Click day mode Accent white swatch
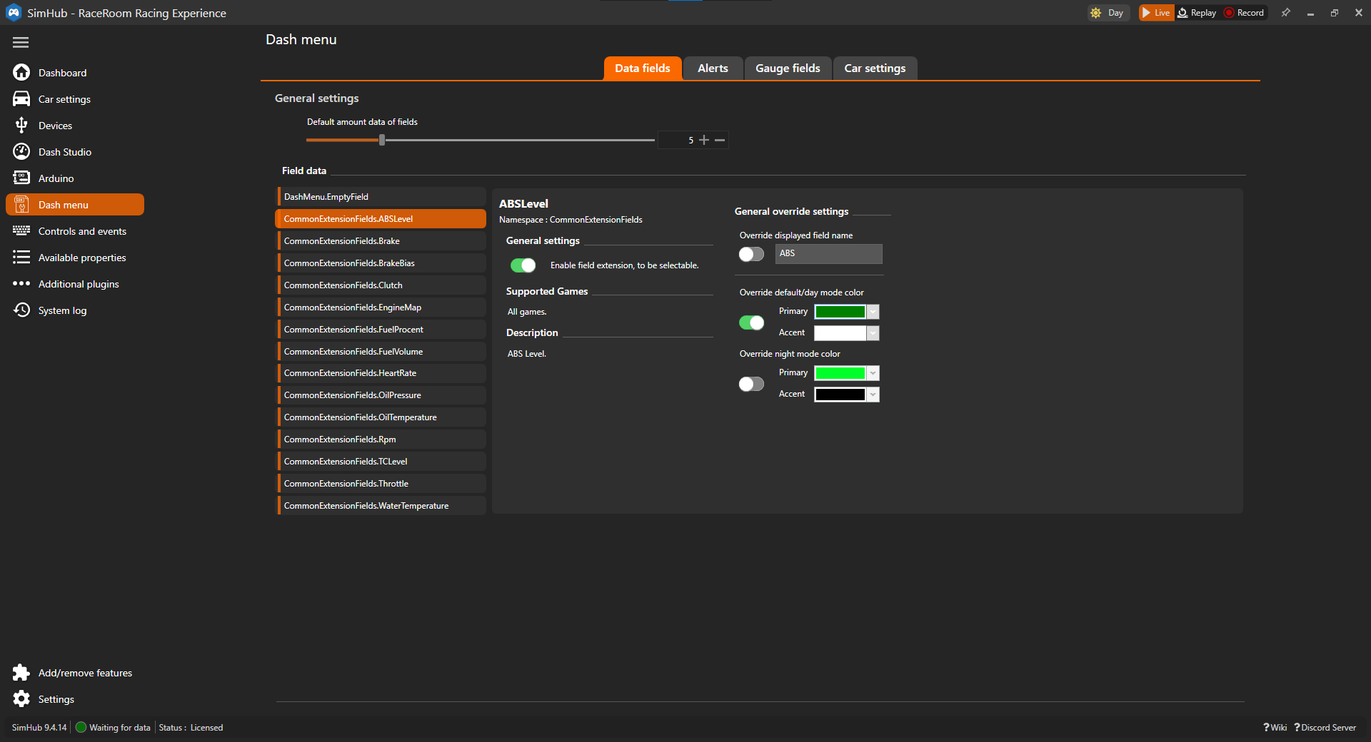 (840, 333)
